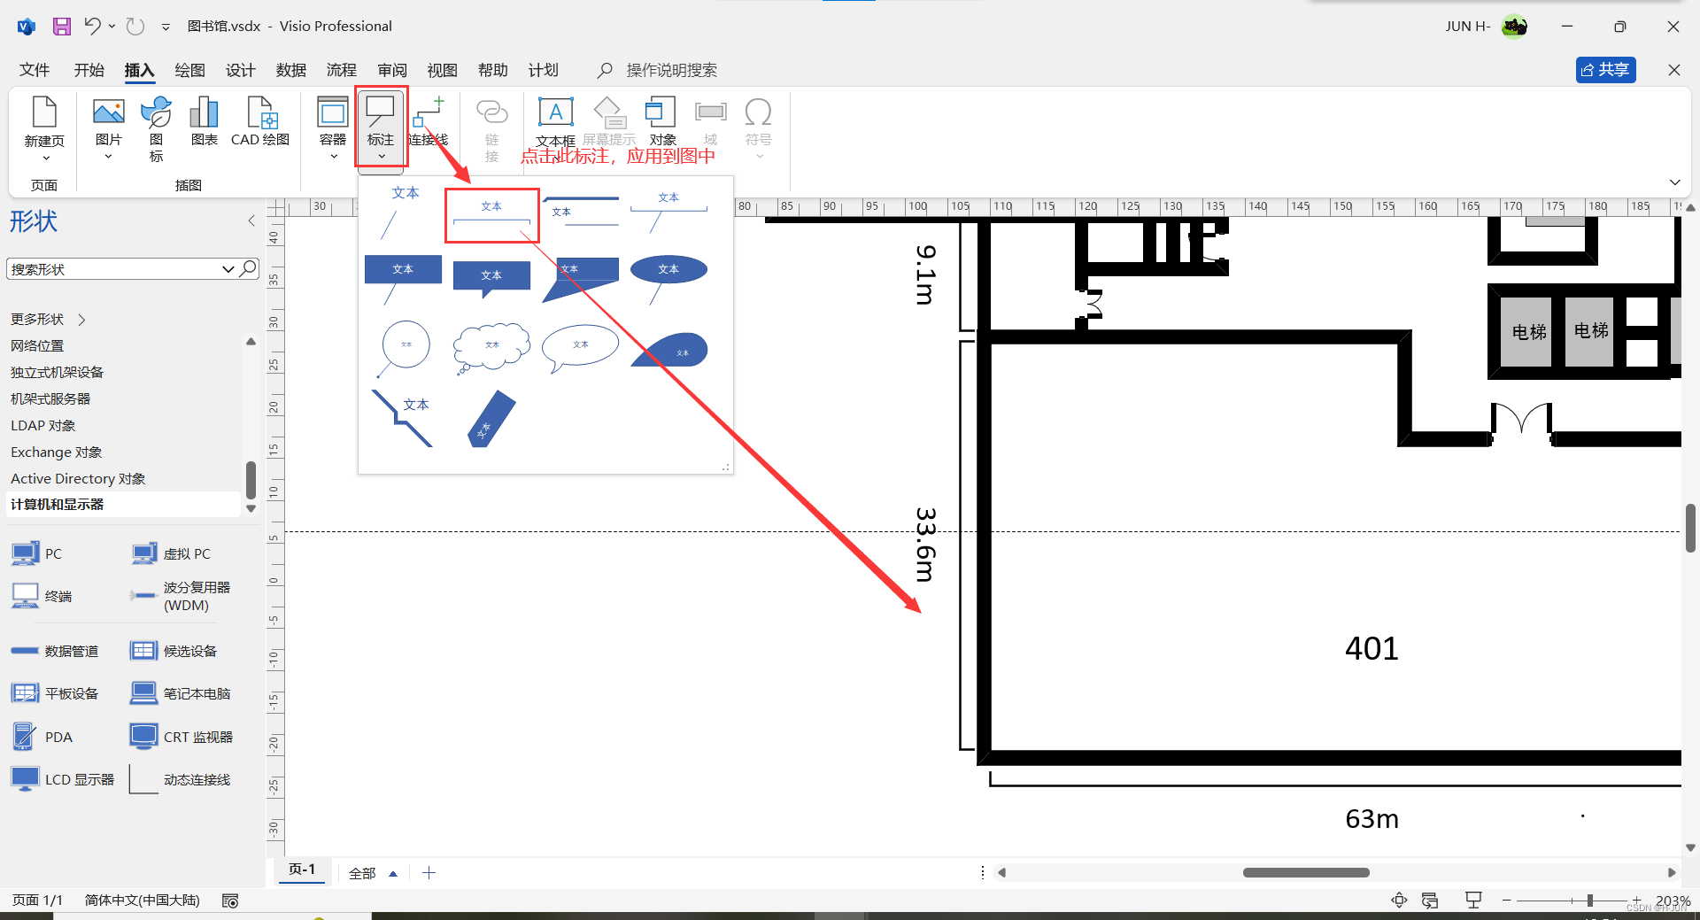
Task: Click the 文本框 text box tool
Action: point(555,121)
